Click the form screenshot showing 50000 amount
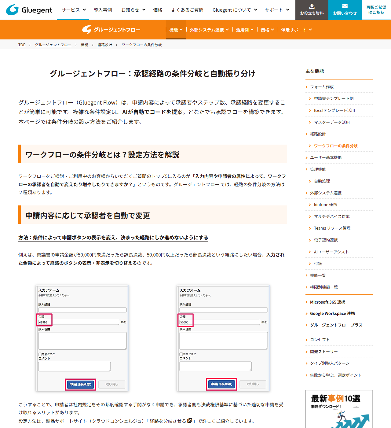This screenshot has width=391, height=428. coord(223,338)
